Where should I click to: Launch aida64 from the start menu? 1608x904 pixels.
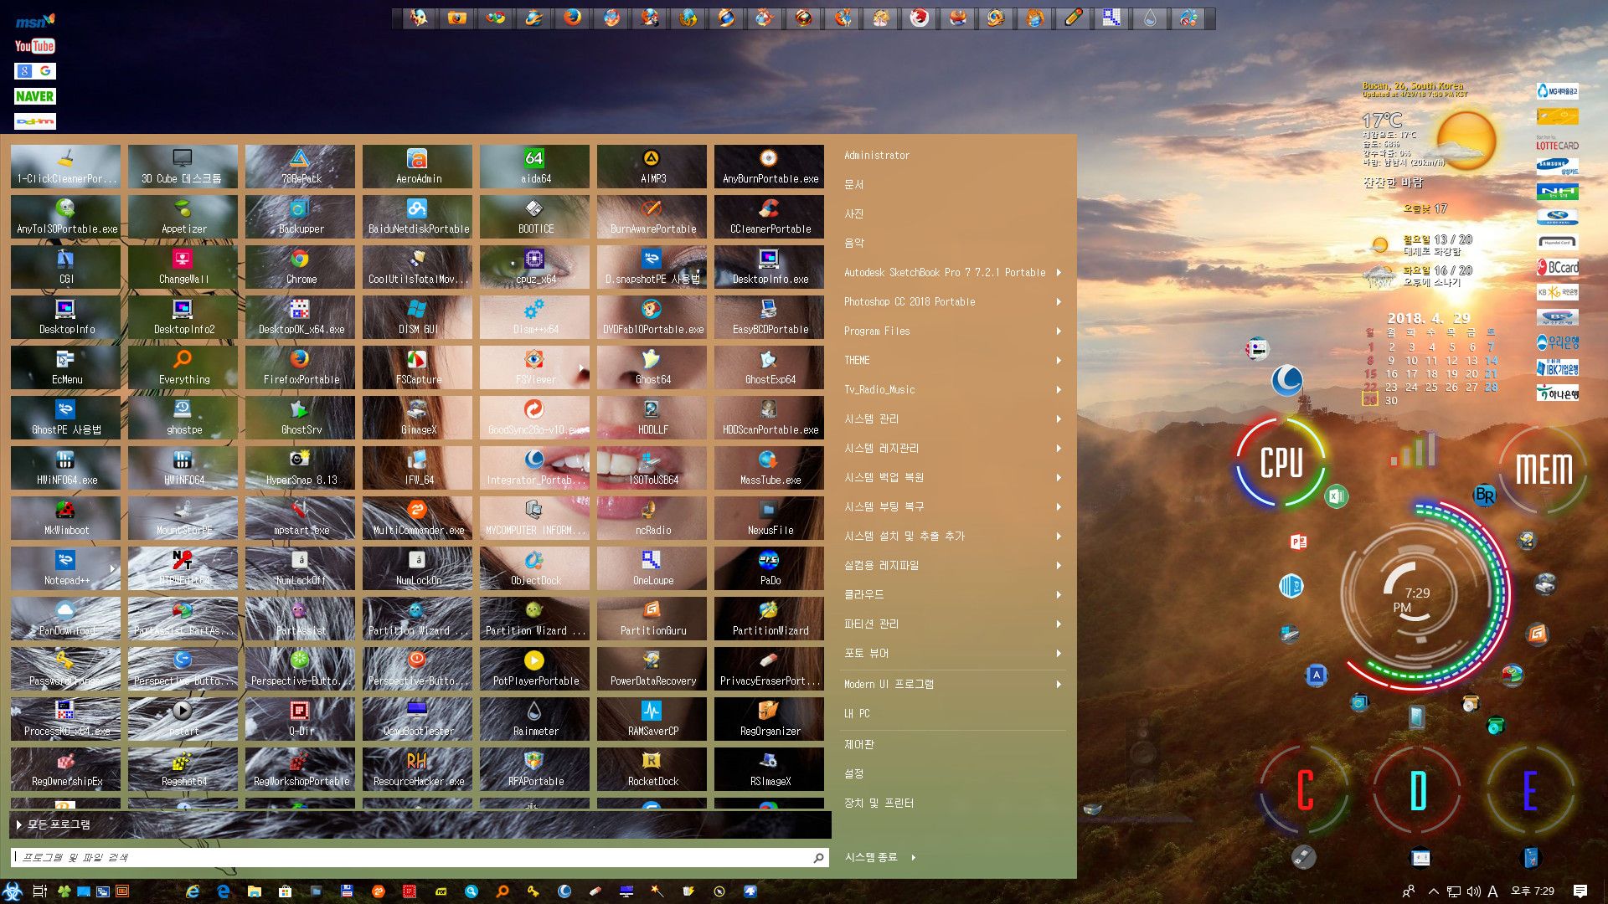[534, 166]
